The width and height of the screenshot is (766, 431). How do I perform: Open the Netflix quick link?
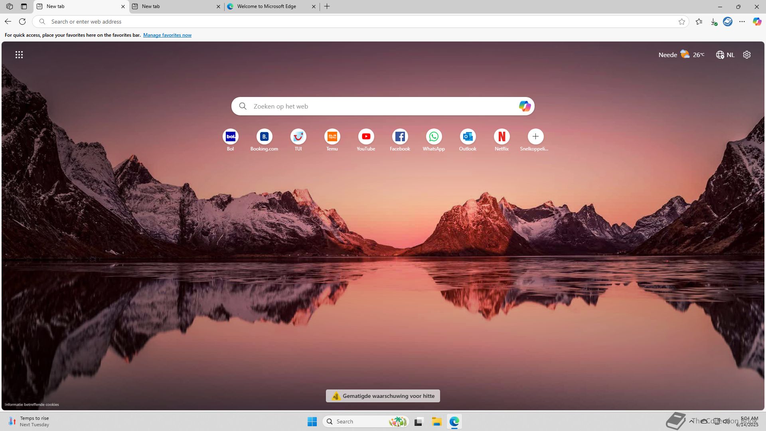[501, 136]
